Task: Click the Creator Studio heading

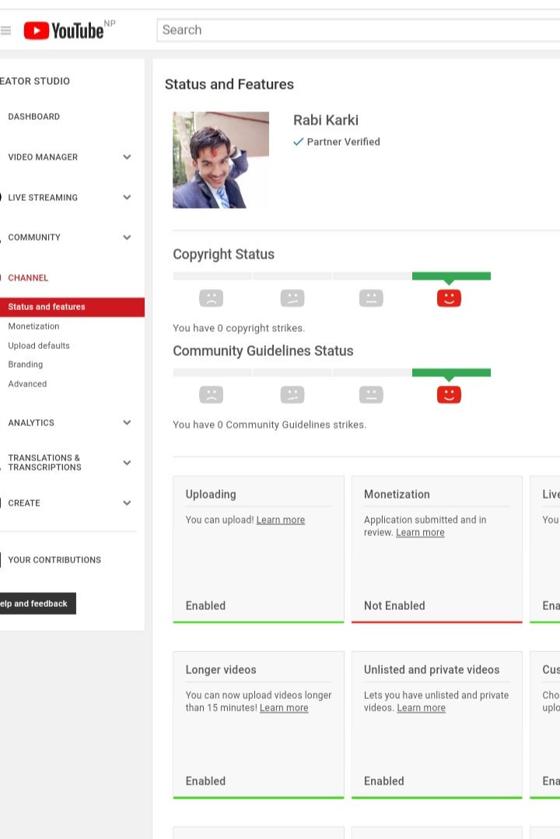Action: tap(35, 81)
